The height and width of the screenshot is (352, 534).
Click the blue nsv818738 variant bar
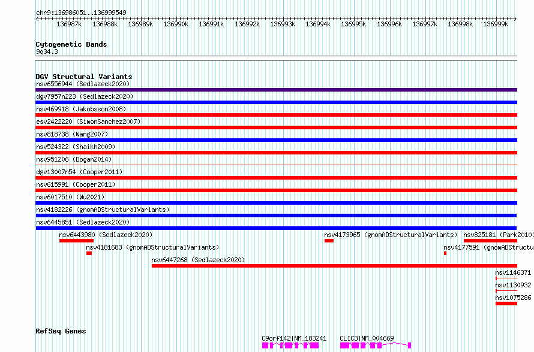[x=276, y=140]
